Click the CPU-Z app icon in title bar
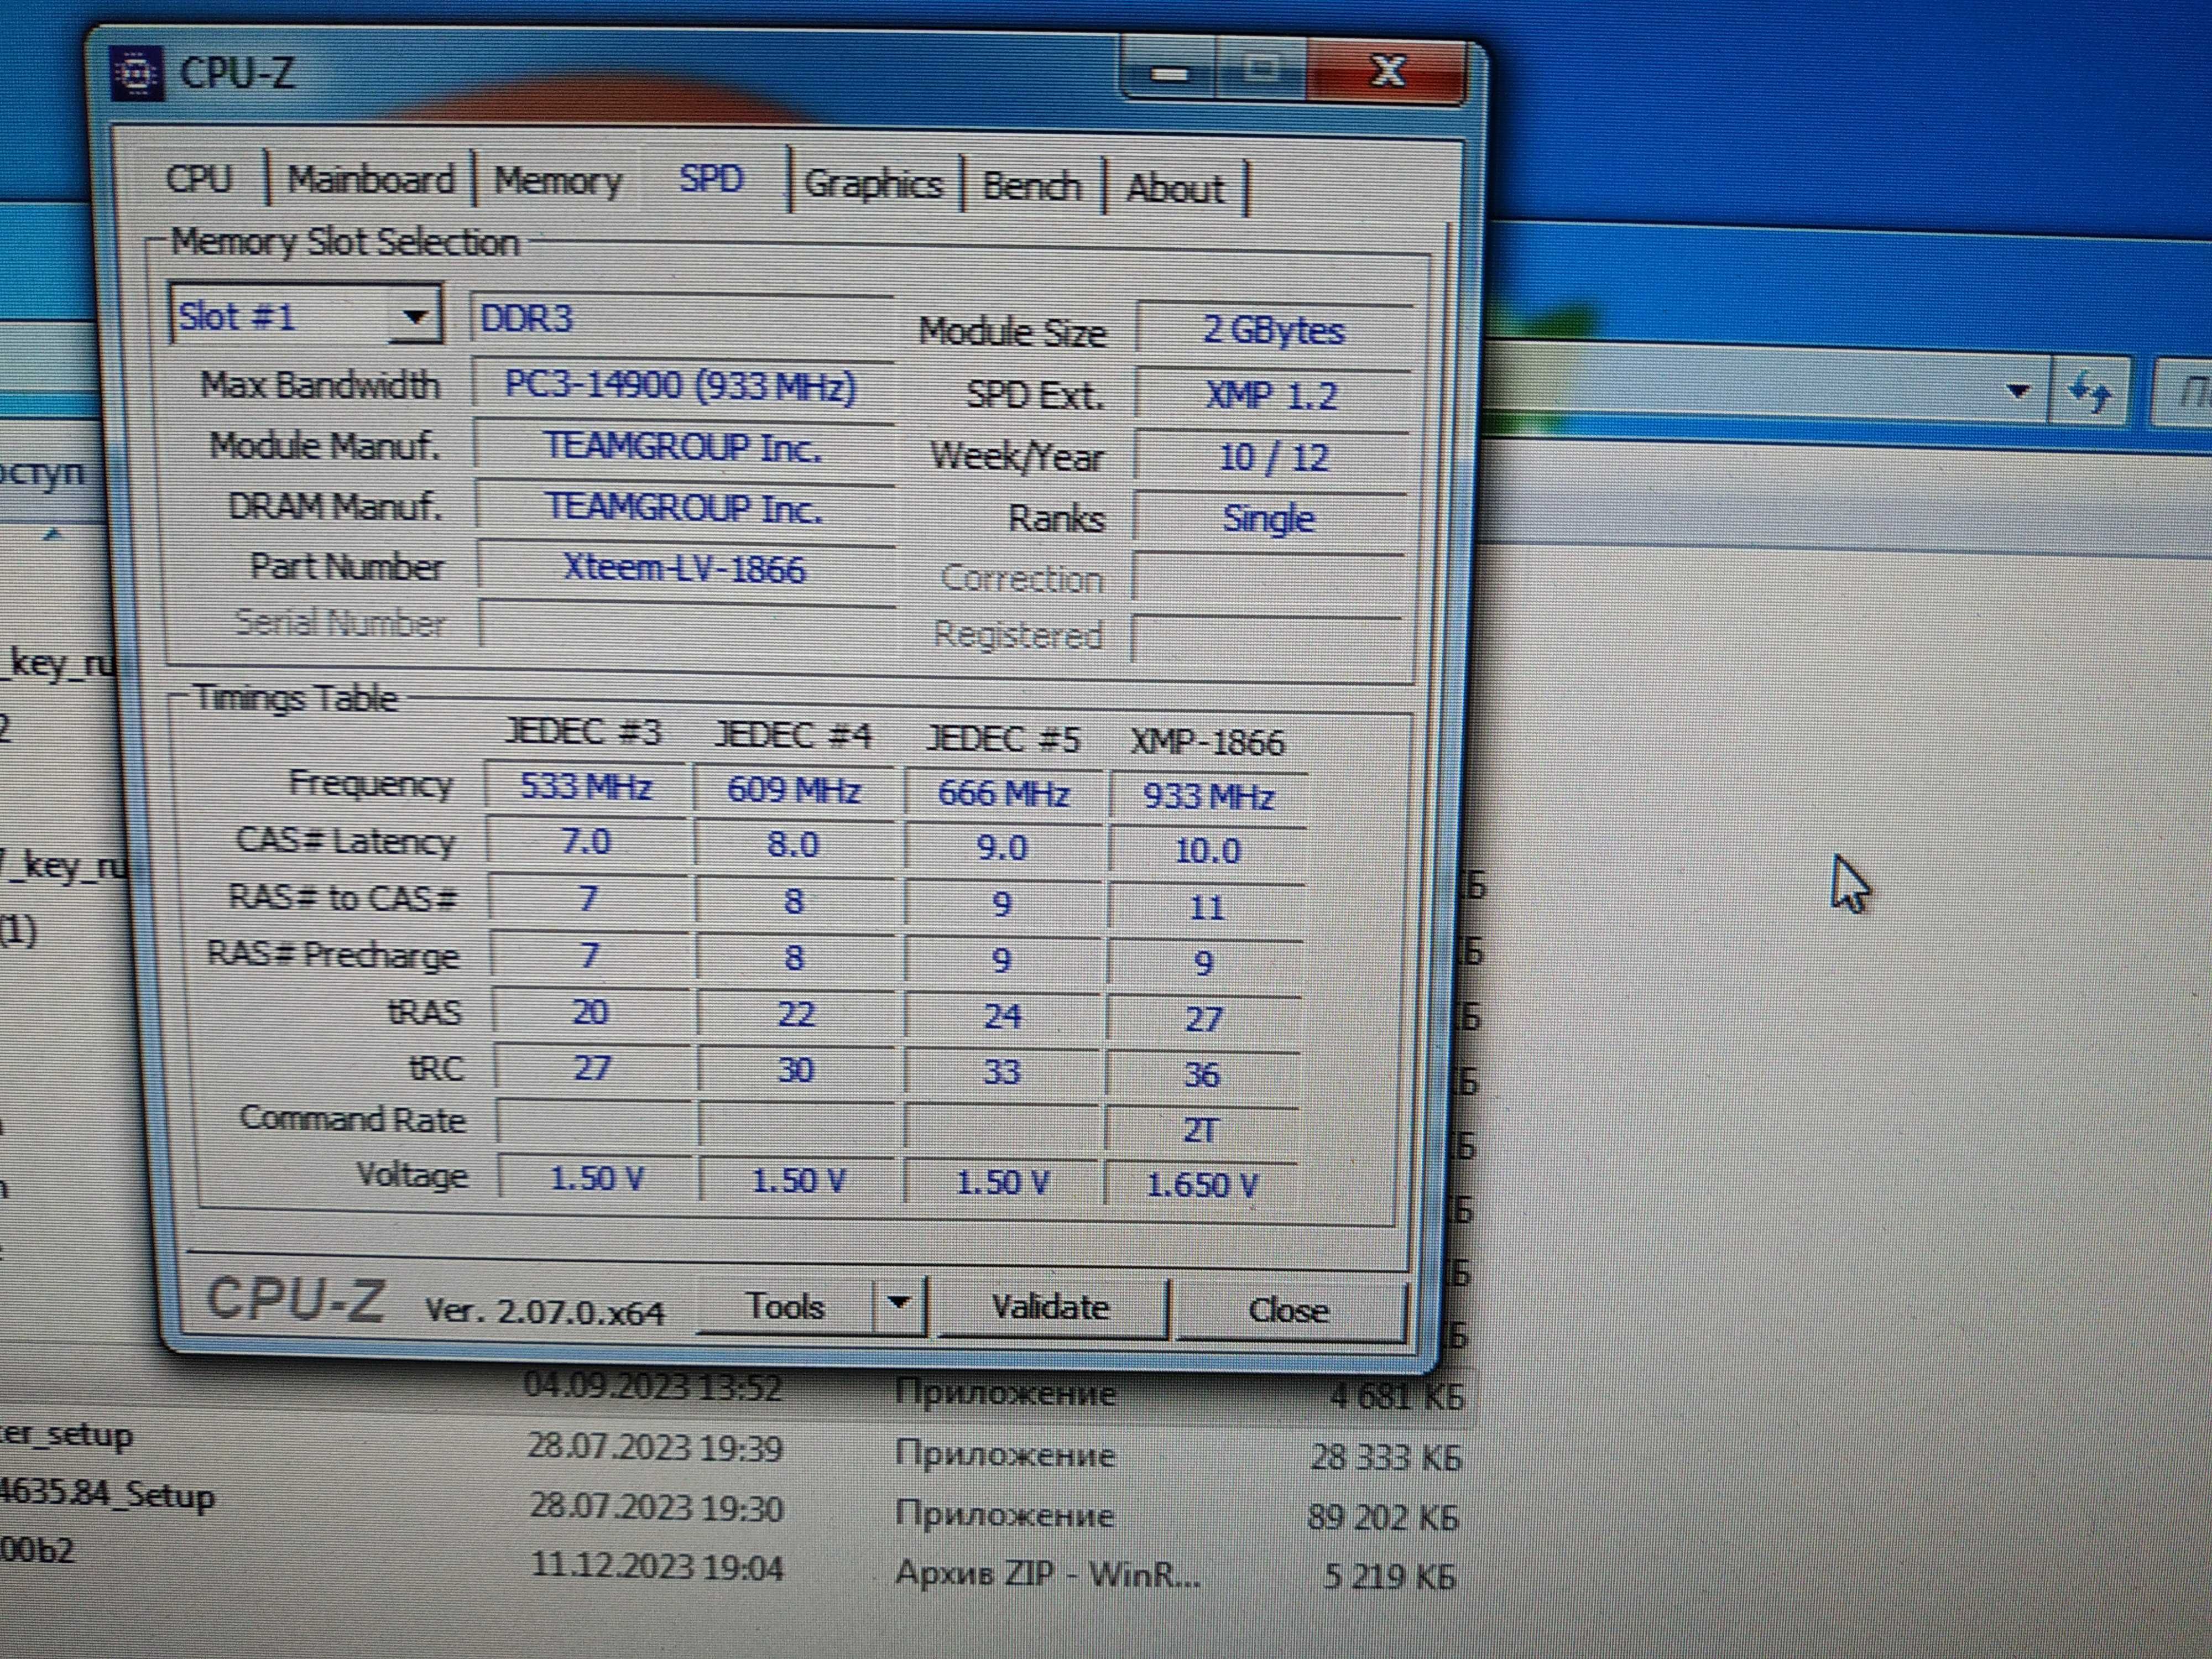2212x1659 pixels. tap(136, 74)
